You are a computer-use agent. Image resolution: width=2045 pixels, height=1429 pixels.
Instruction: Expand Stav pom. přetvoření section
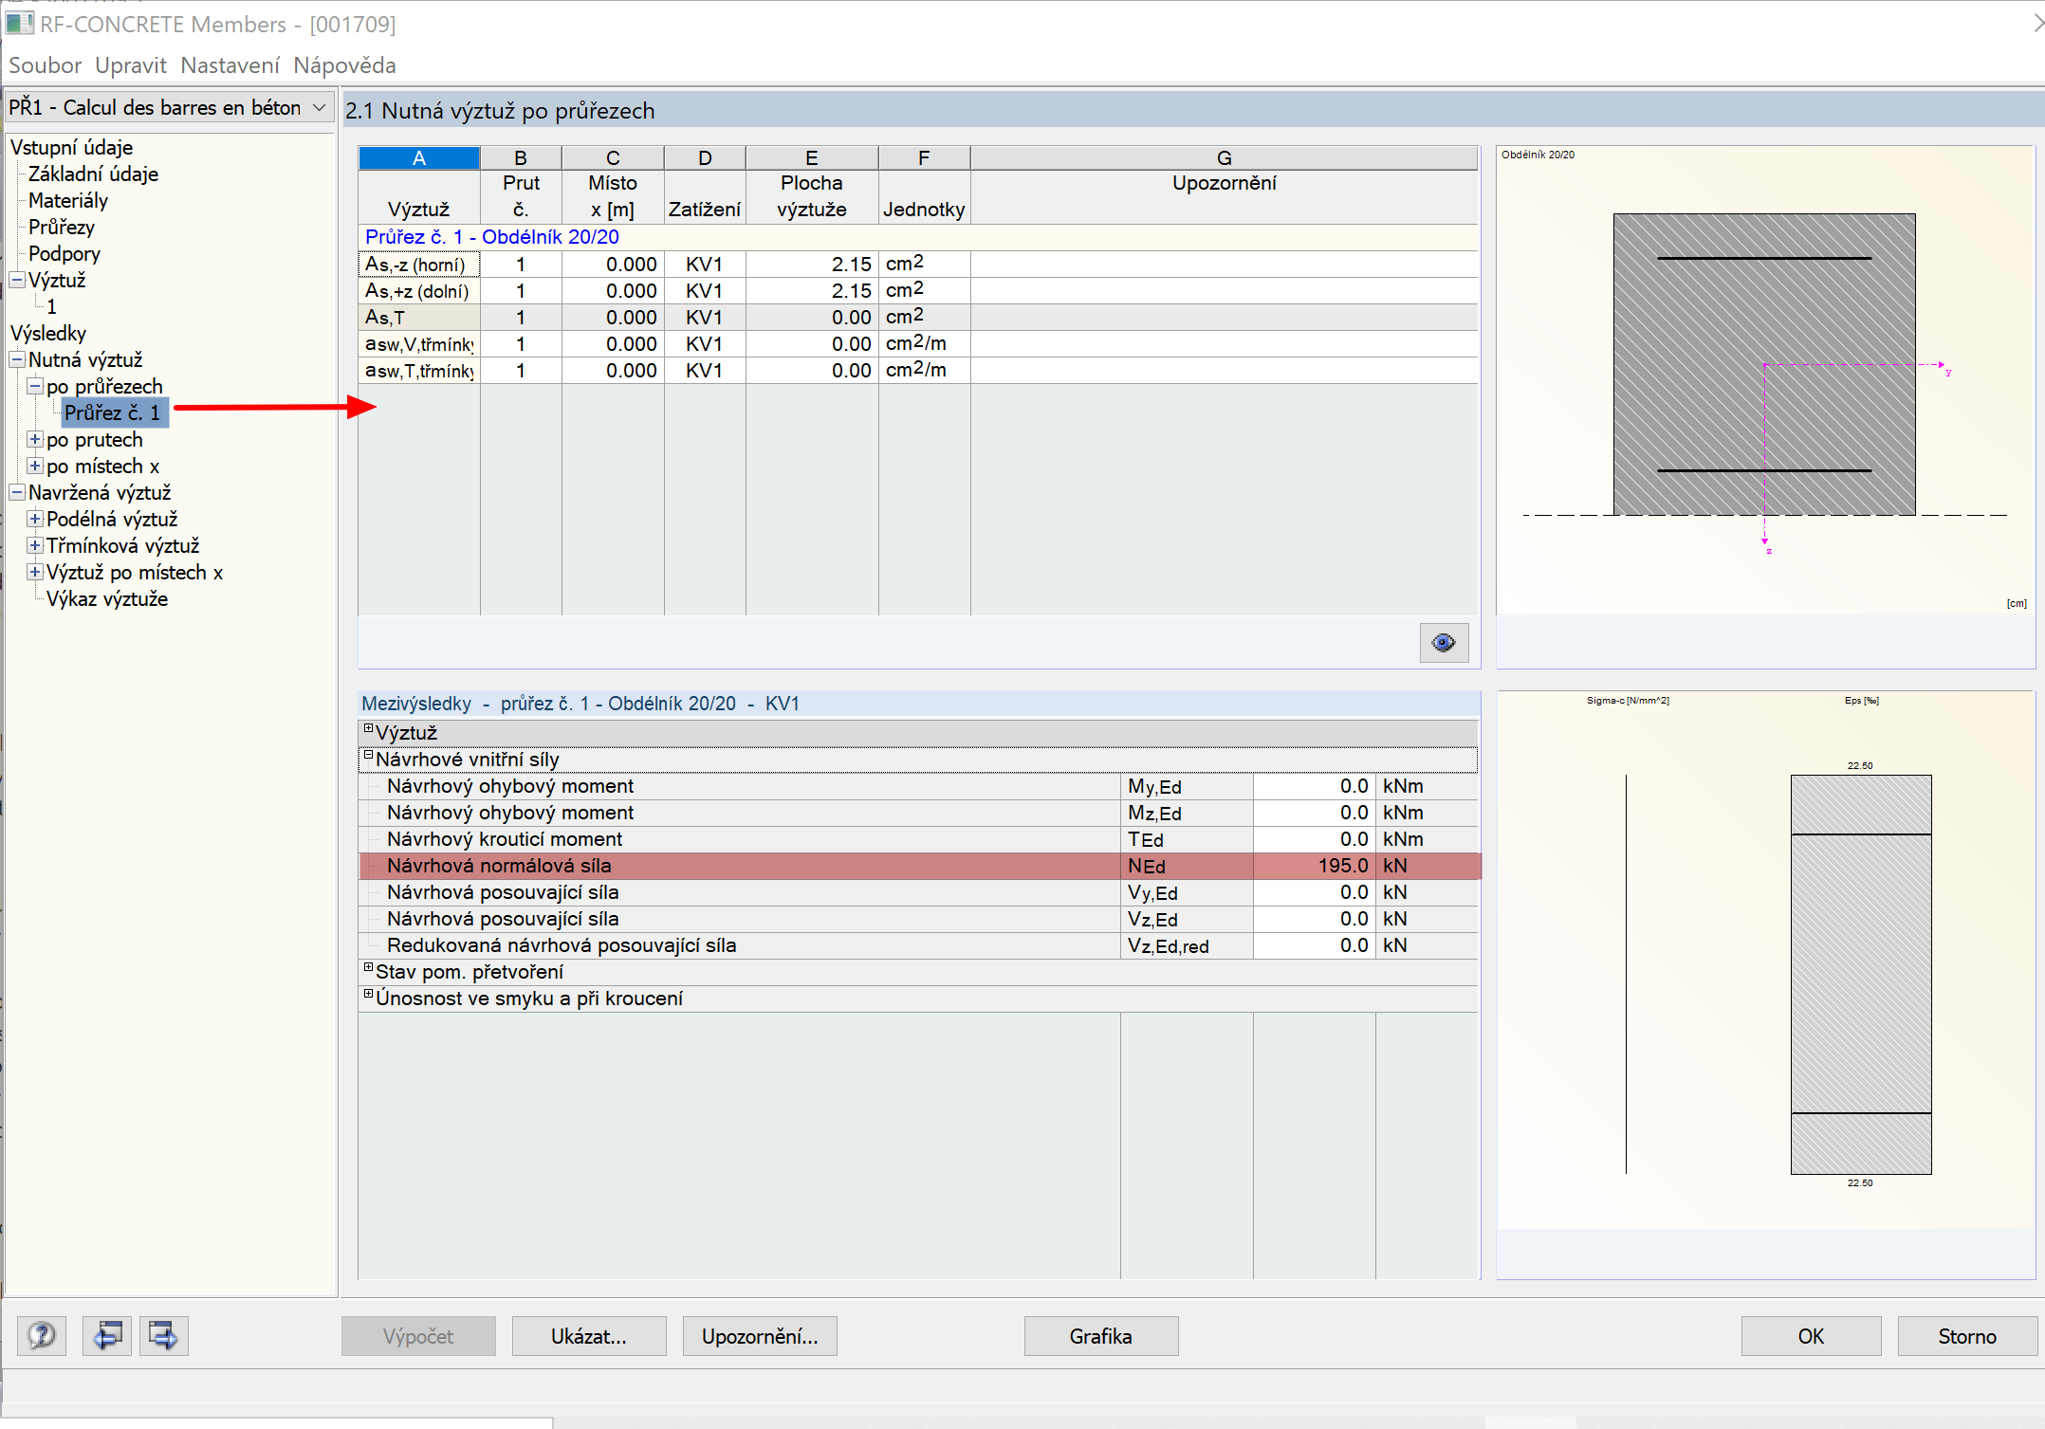[x=368, y=968]
